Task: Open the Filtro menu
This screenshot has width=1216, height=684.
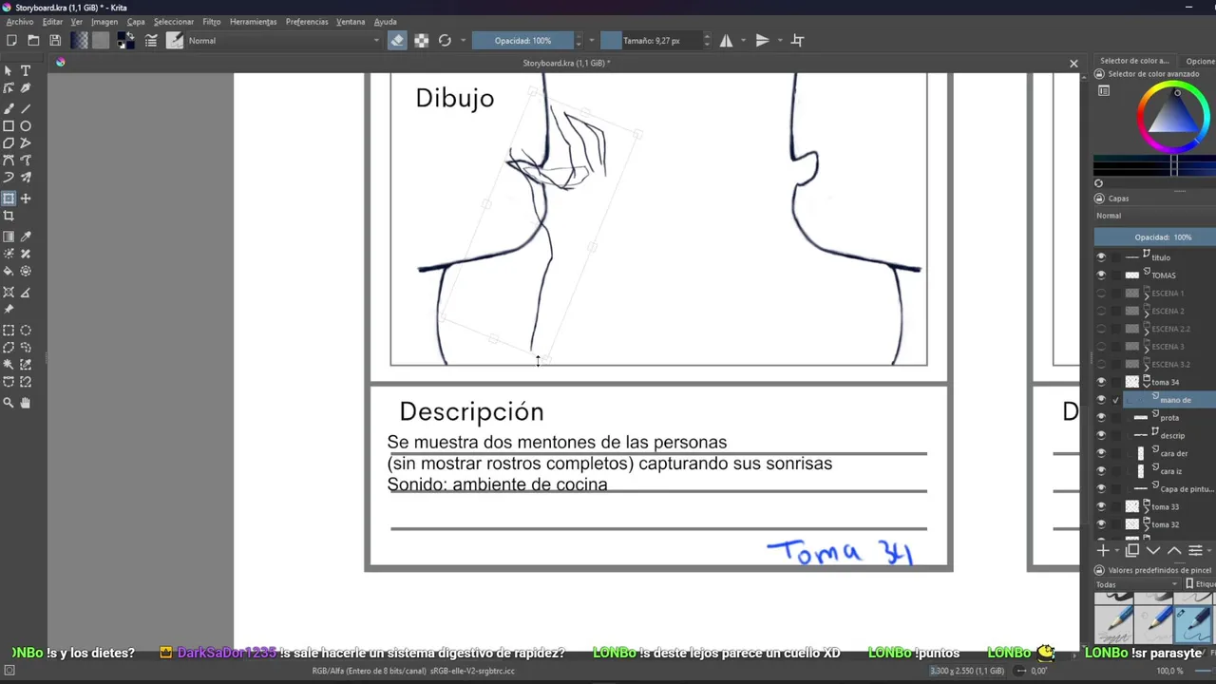Action: [211, 22]
